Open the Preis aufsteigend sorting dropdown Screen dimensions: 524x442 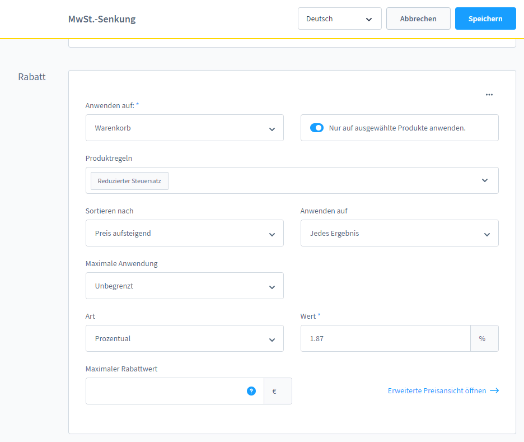185,233
